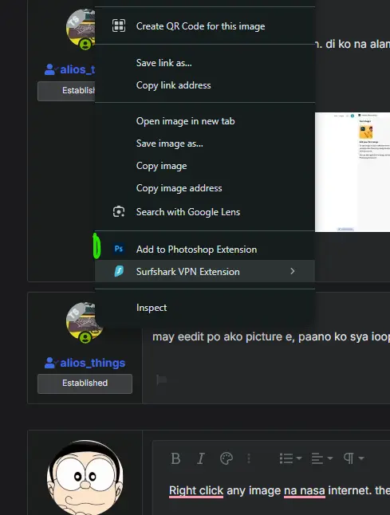Viewport: 390px width, 515px height.
Task: Click the post text "may eedit po ako picture"
Action: click(220, 336)
